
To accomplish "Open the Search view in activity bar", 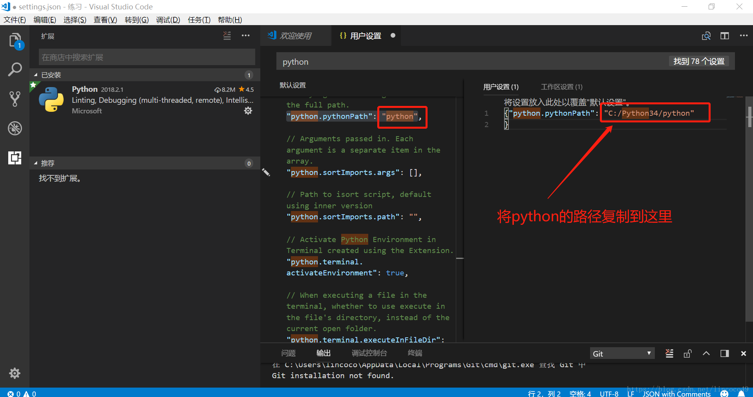I will pos(15,70).
